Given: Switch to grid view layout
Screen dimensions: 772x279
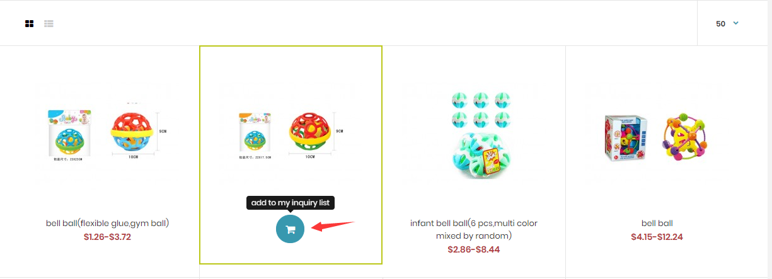Looking at the screenshot, I should [29, 24].
